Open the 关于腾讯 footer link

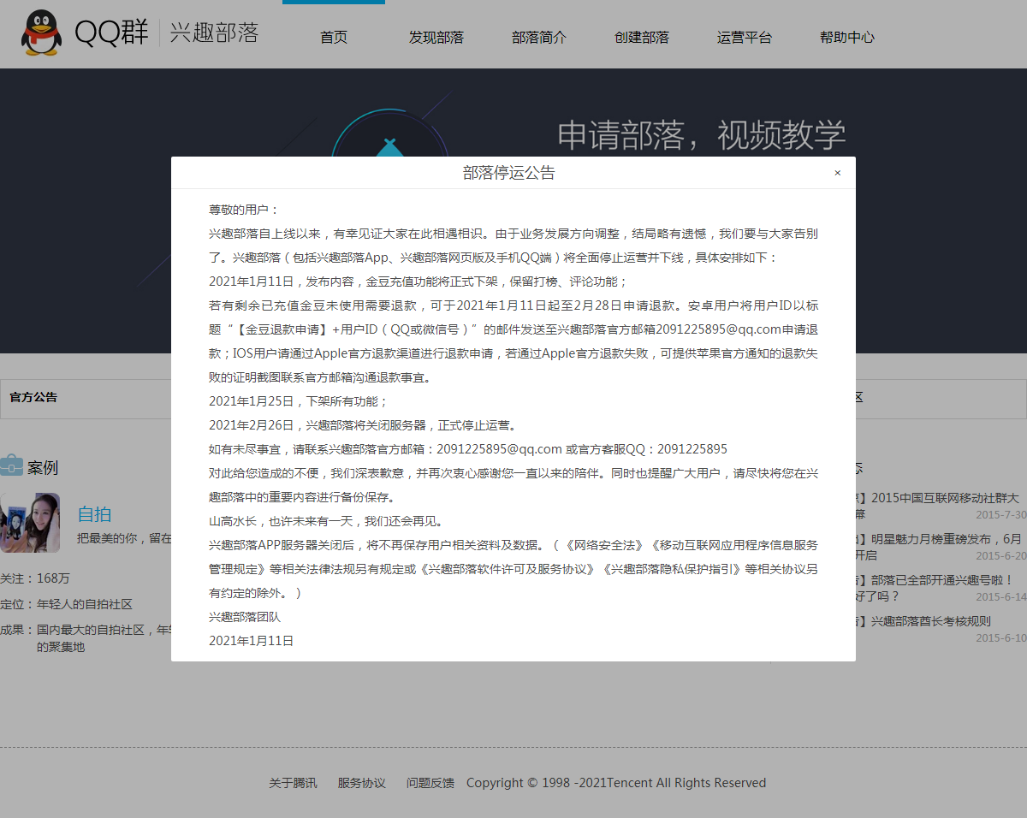[293, 783]
